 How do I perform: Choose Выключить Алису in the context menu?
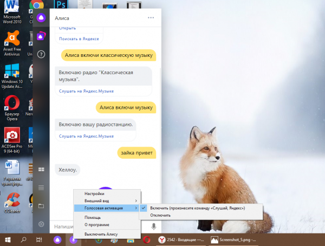[x=107, y=234]
